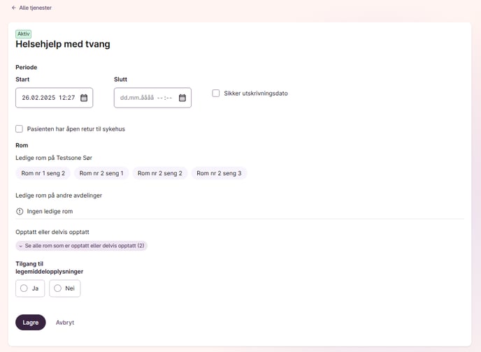Click the chevron icon in occupied rooms pill

click(20, 246)
